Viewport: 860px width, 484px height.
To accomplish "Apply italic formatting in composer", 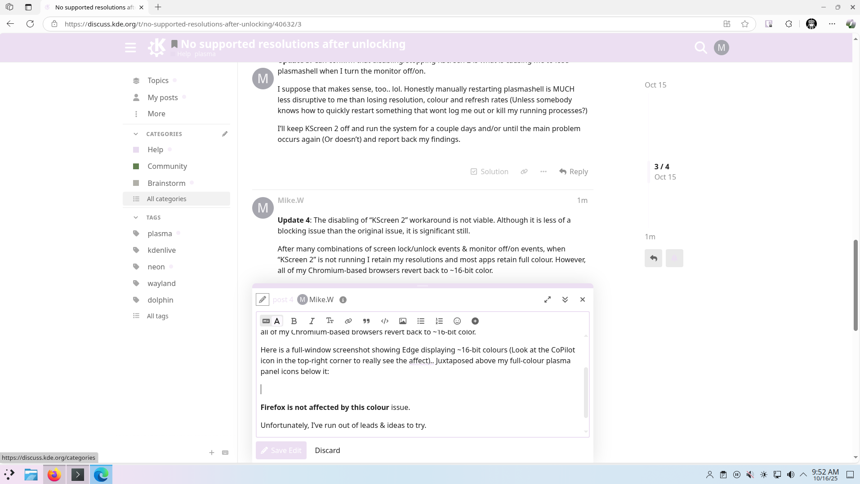I will tap(312, 321).
